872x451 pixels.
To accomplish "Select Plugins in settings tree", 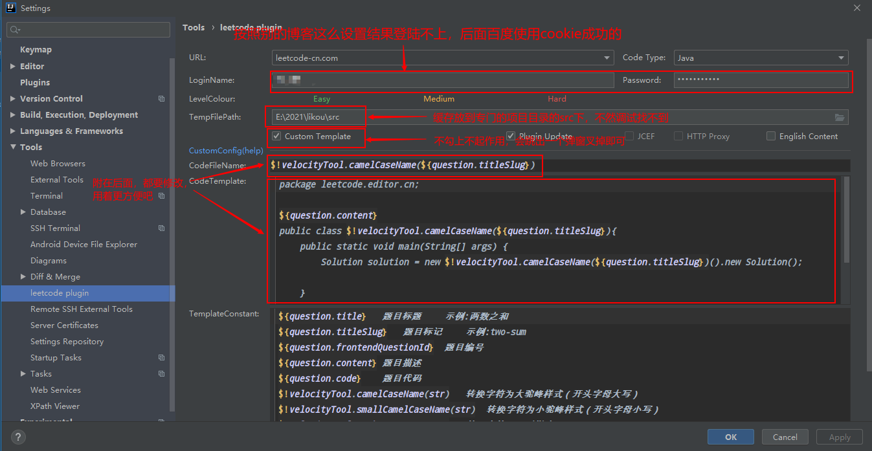I will (x=35, y=82).
